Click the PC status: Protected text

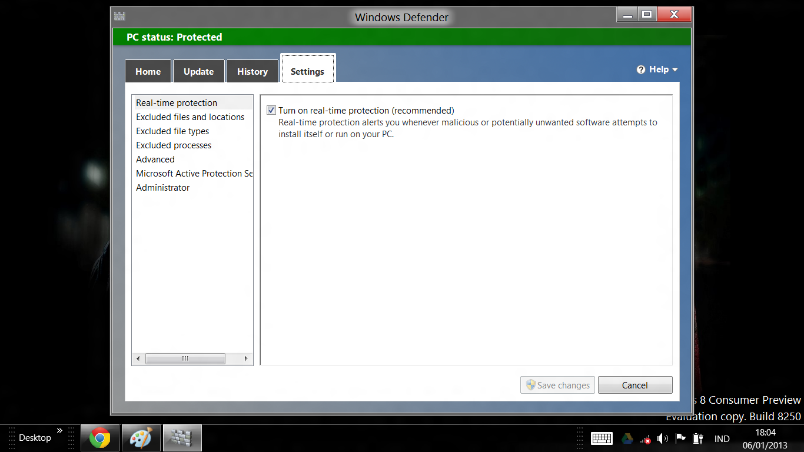click(x=174, y=37)
